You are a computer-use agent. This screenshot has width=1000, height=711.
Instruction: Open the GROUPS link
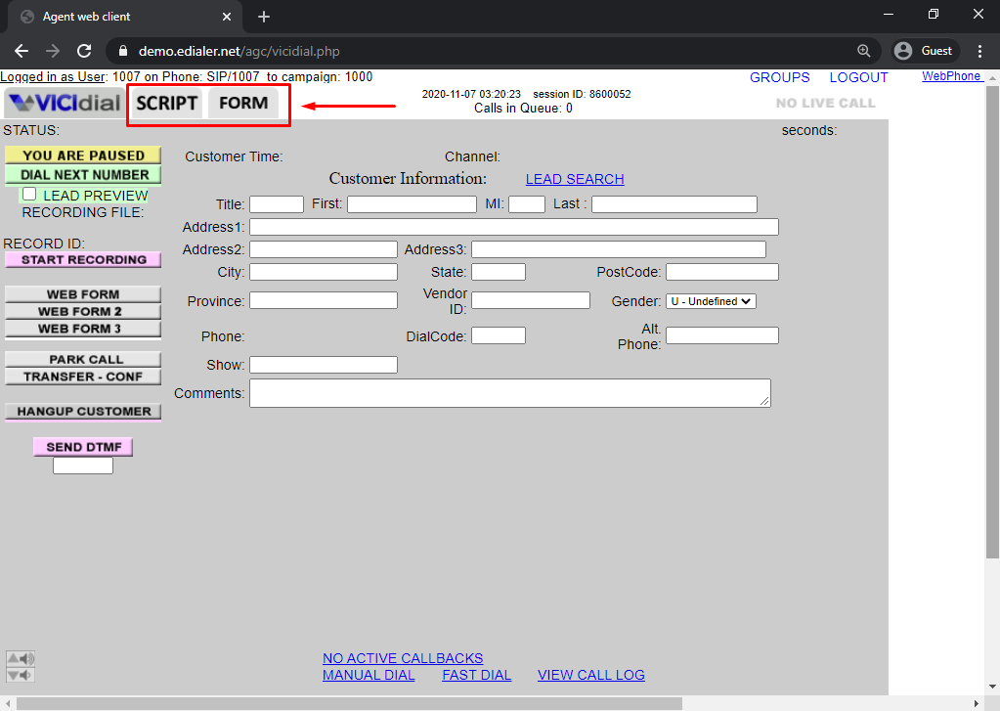779,77
